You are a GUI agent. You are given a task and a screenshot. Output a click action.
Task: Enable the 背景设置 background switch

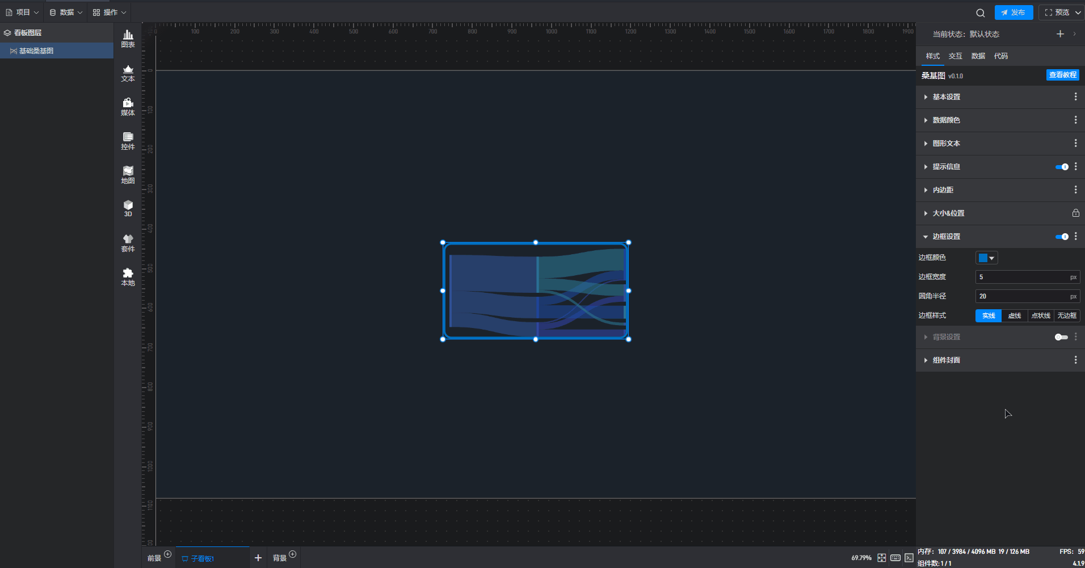click(1061, 337)
